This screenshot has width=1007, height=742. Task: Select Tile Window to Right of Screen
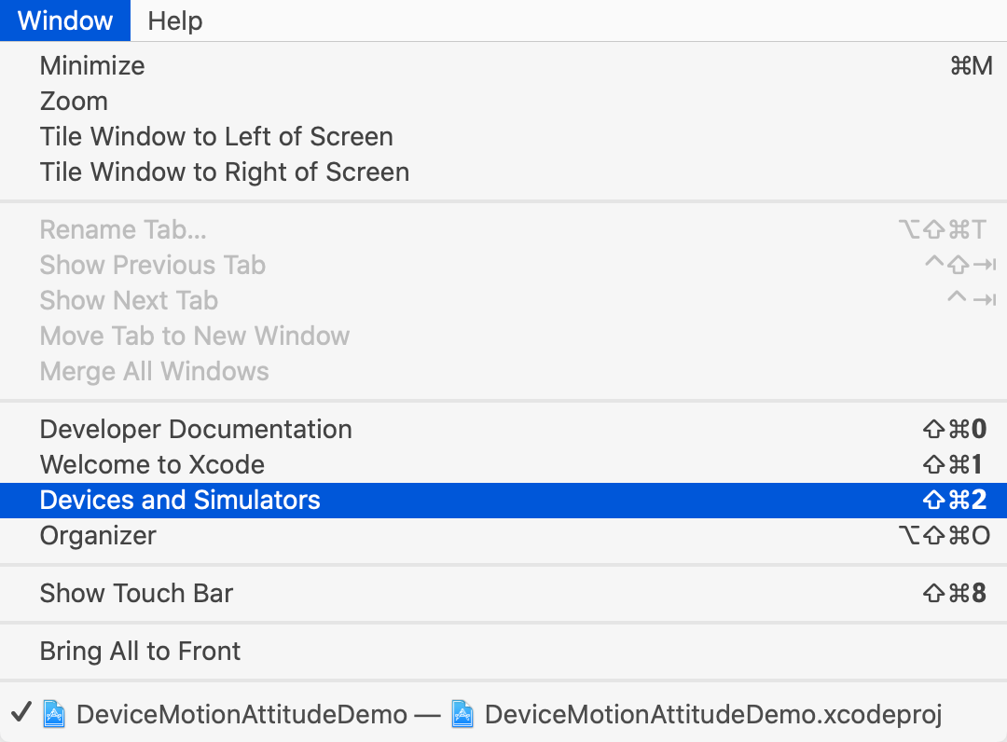point(504,172)
